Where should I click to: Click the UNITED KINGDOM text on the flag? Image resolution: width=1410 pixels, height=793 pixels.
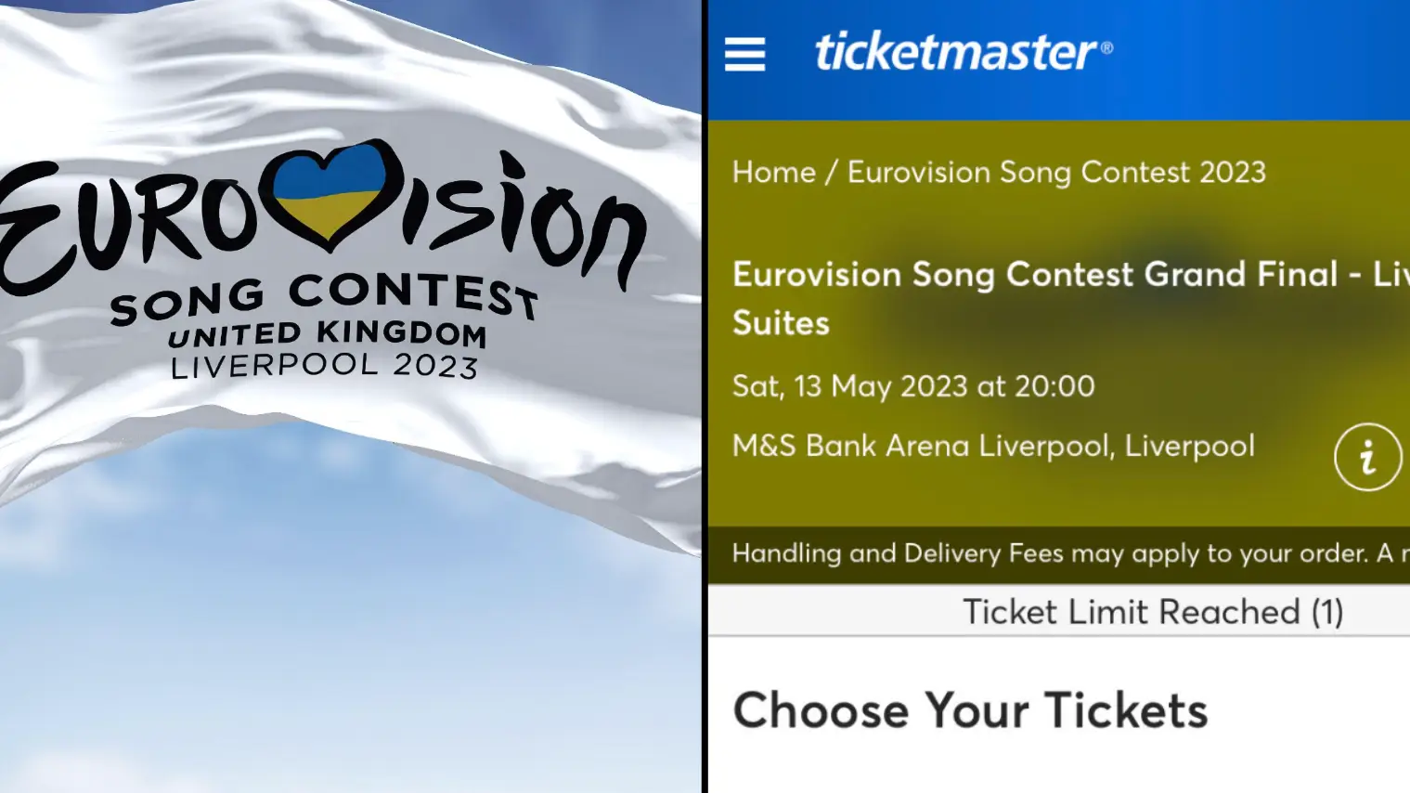[x=327, y=334]
